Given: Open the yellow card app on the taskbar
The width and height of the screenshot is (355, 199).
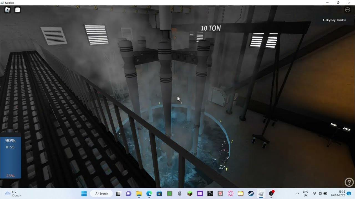Looking at the screenshot, I should pos(241,193).
